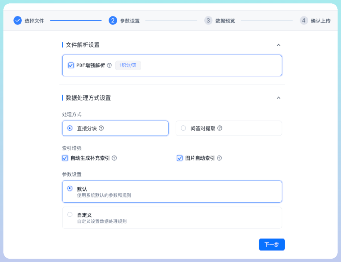Open the PDF增强解析 help tooltip icon
This screenshot has width=341, height=262.
click(x=109, y=65)
